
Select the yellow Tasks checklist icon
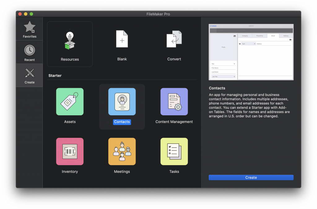(174, 151)
